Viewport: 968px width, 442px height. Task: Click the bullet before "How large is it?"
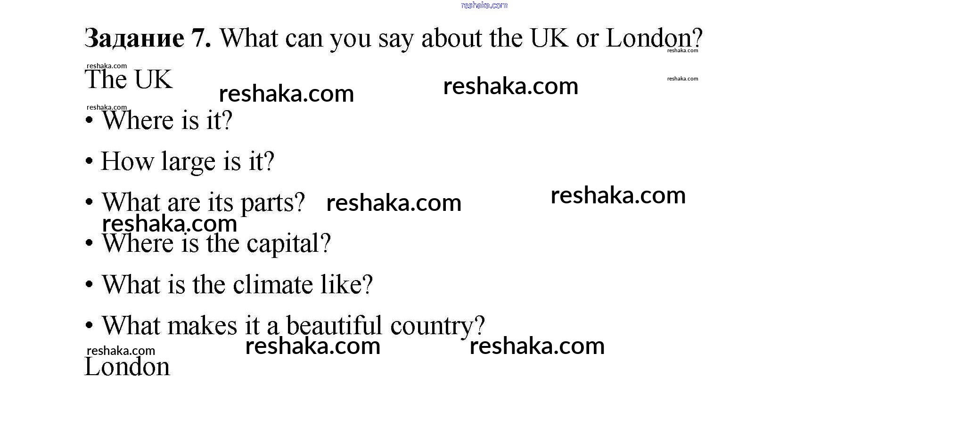[89, 161]
